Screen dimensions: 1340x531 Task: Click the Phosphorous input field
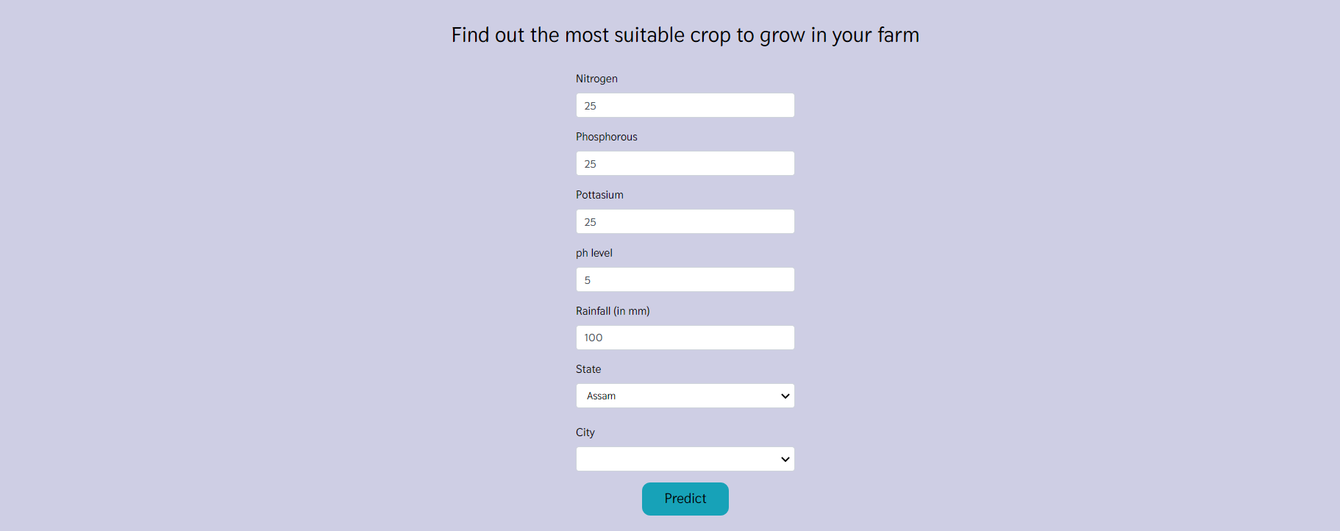(685, 163)
